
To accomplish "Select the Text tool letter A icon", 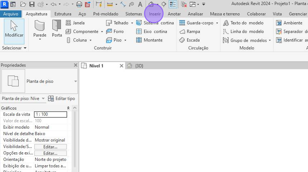I will (140, 4).
